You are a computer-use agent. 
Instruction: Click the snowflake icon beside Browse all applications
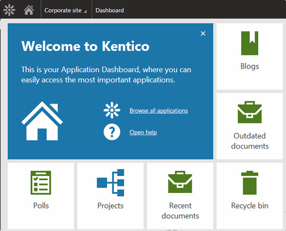[x=112, y=110]
